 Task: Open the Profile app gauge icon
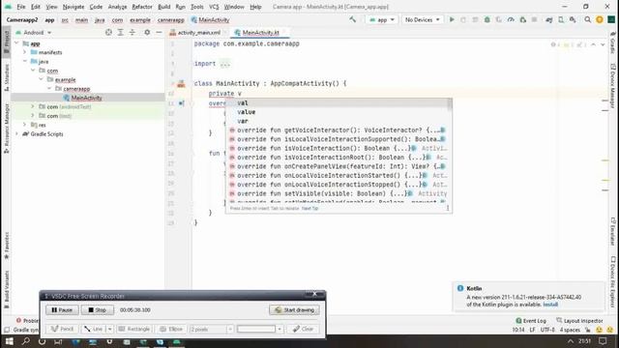click(511, 19)
